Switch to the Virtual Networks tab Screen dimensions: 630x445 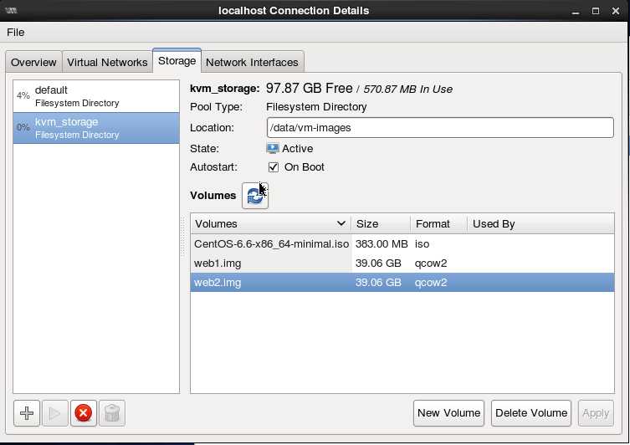[x=107, y=63]
